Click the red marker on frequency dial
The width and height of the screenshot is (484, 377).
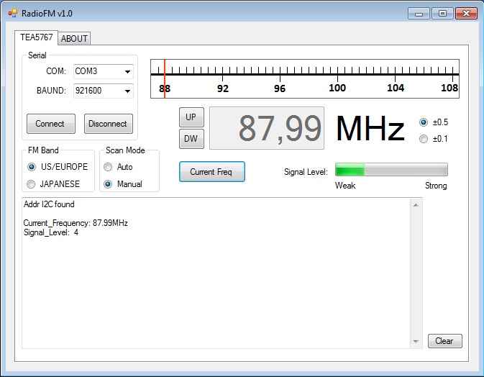pyautogui.click(x=165, y=78)
